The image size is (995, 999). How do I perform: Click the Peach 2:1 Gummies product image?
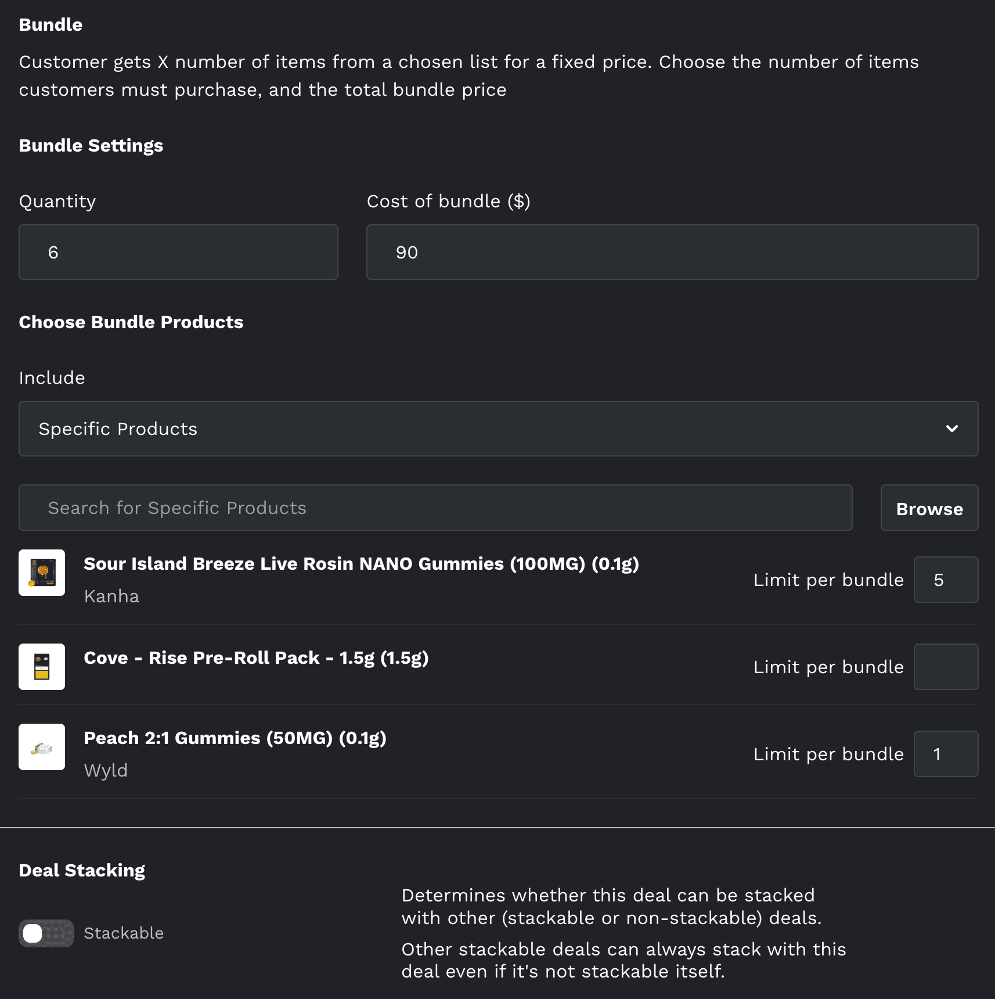(x=42, y=747)
